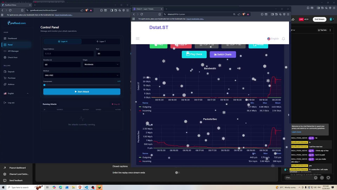Reload the Dstat.ST page
337x190 pixels.
point(142,14)
